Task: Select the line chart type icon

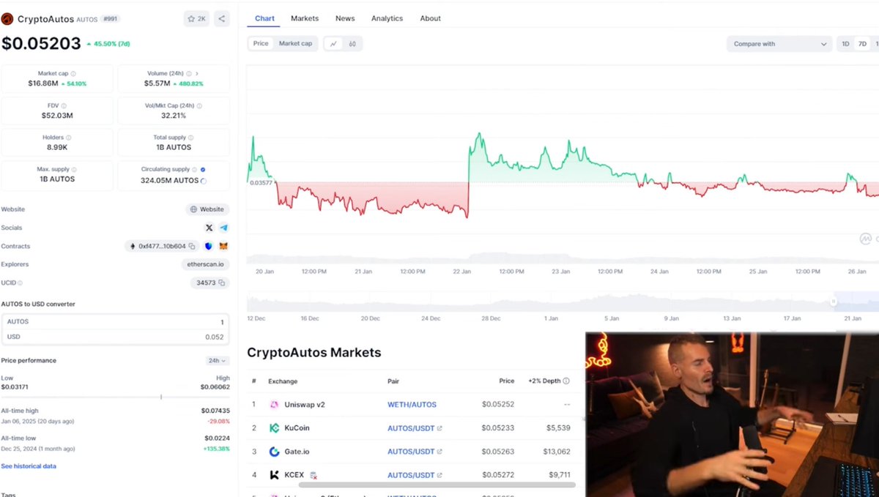Action: [333, 44]
